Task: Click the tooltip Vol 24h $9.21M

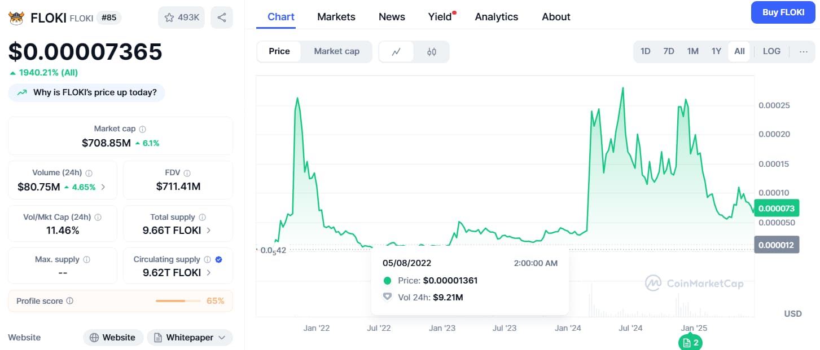Action: pos(448,297)
